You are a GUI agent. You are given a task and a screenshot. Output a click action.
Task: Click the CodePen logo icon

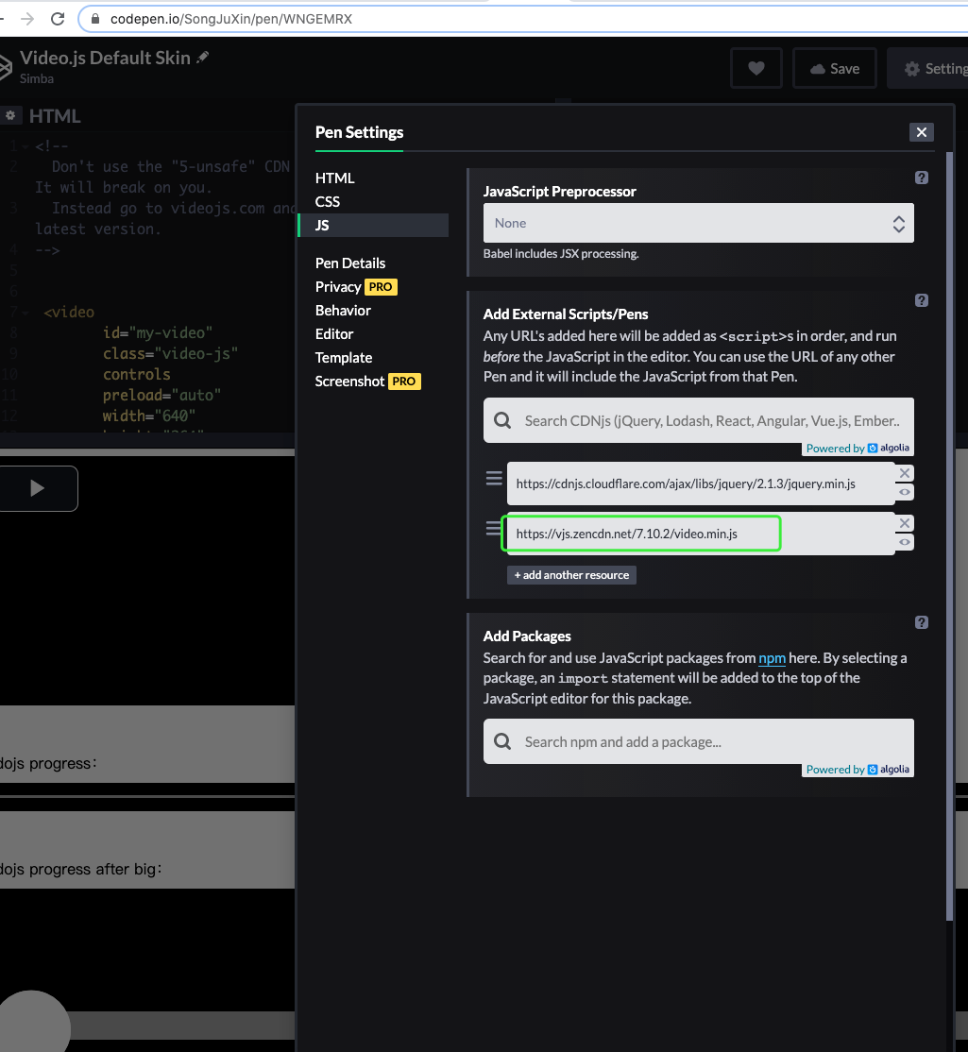pos(6,67)
